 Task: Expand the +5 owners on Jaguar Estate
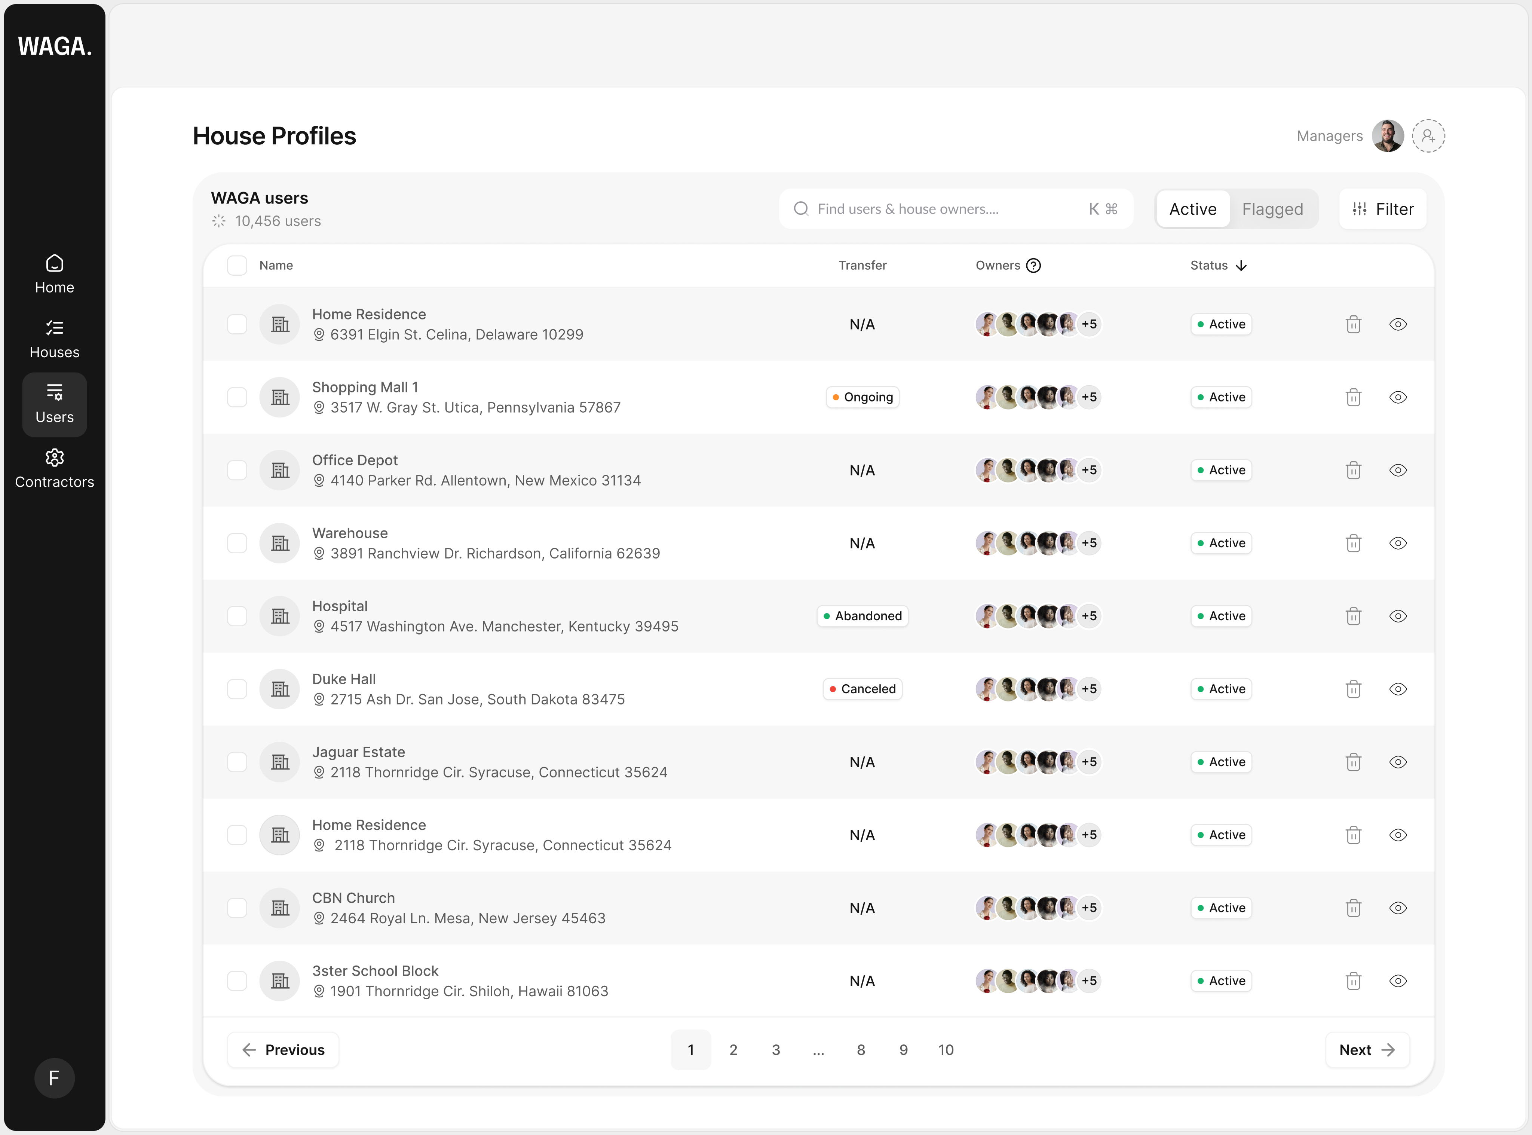[1089, 762]
